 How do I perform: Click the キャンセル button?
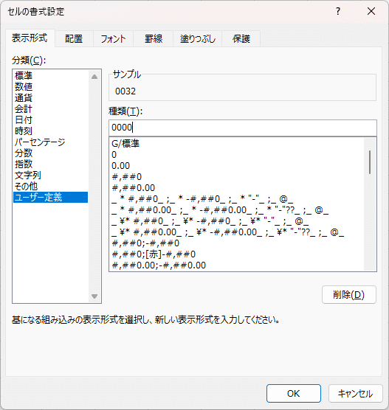pos(356,393)
